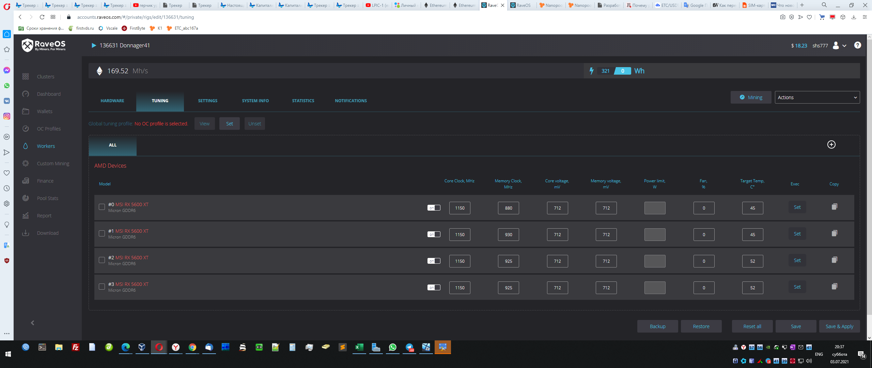Open OC Profiles in the sidebar
The height and width of the screenshot is (368, 872).
(x=49, y=129)
